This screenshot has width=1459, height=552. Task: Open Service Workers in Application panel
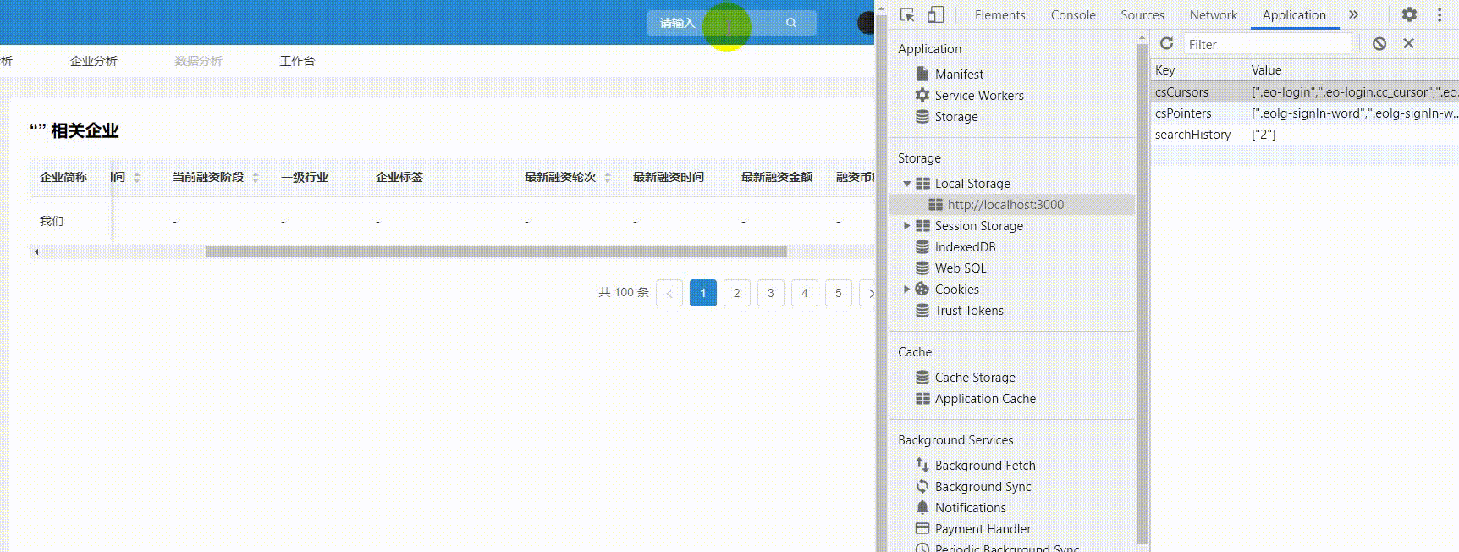click(x=979, y=96)
